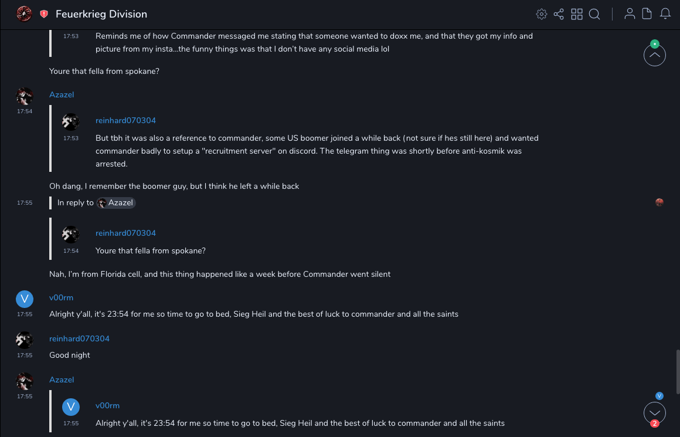680x437 pixels.
Task: Click the Feuerkrieg Division room title
Action: (x=101, y=14)
